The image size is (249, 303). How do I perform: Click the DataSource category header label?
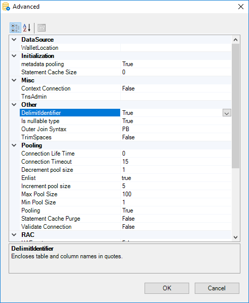(x=38, y=40)
